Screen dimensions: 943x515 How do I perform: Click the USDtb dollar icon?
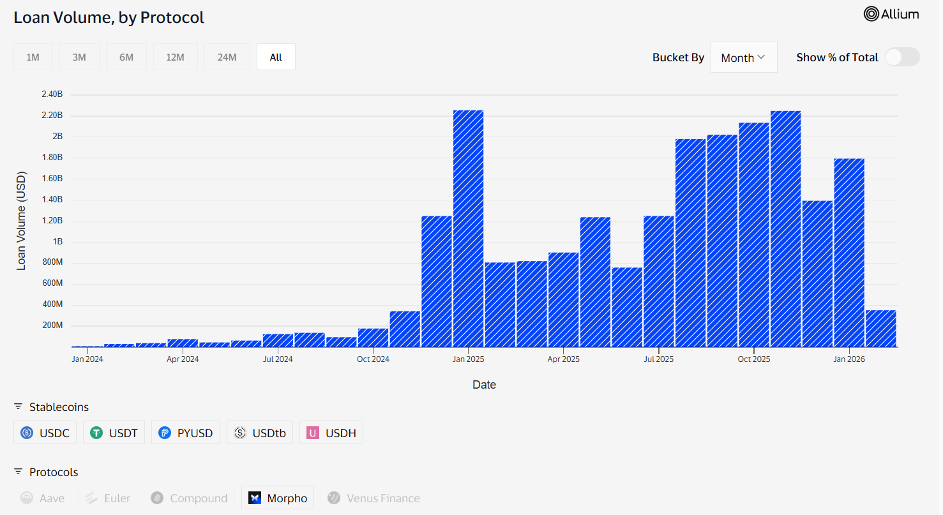click(x=241, y=432)
